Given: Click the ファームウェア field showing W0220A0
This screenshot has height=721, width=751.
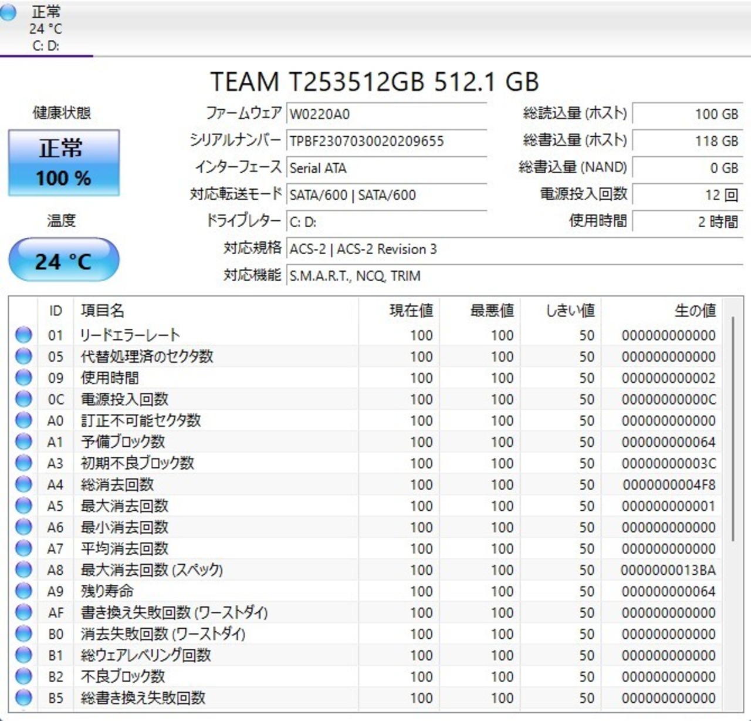Looking at the screenshot, I should pyautogui.click(x=386, y=114).
